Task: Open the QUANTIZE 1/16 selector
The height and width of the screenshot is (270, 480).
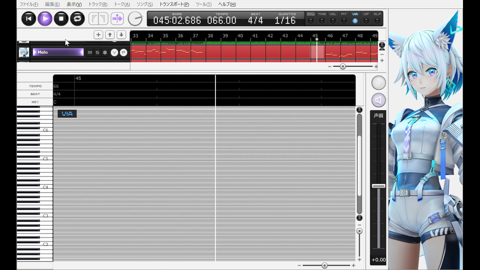Action: click(x=285, y=20)
